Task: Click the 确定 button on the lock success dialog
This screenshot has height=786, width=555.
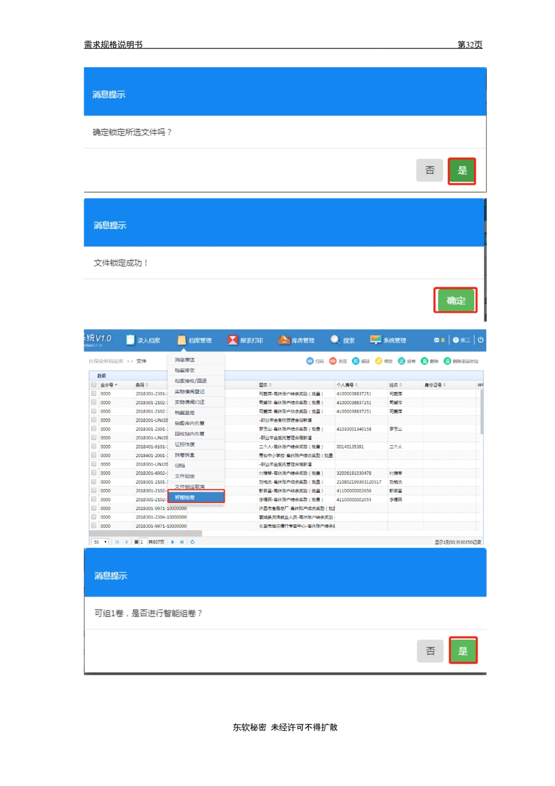Action: [455, 300]
